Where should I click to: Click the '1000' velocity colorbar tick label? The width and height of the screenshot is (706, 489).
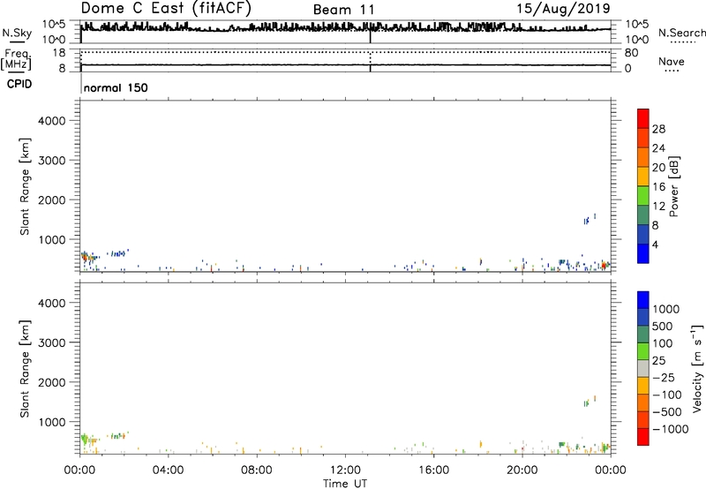(x=665, y=309)
